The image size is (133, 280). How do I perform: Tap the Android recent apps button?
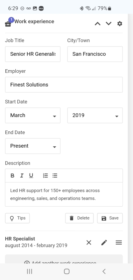click(x=30, y=271)
